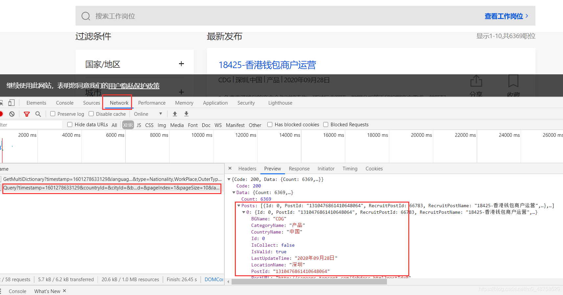Viewport: 563px width, 295px height.
Task: Toggle Hide data URLs checkbox
Action: pos(70,124)
